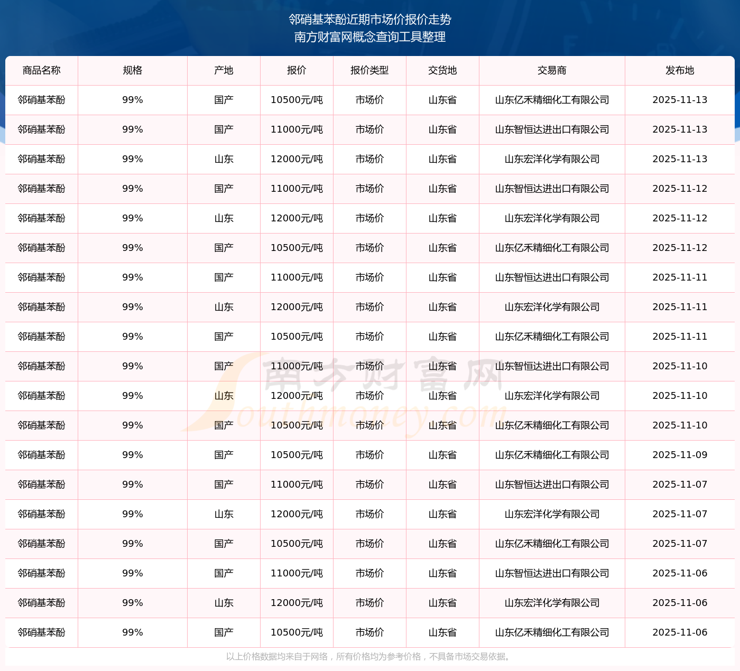Click 12000元/吨 price in the 2025-11-12 row
The image size is (740, 671).
point(297,218)
